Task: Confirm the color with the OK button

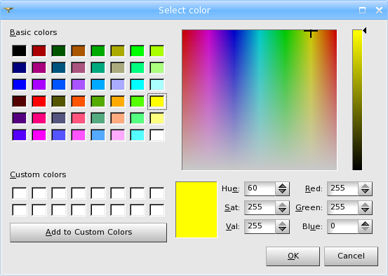Action: [x=293, y=256]
